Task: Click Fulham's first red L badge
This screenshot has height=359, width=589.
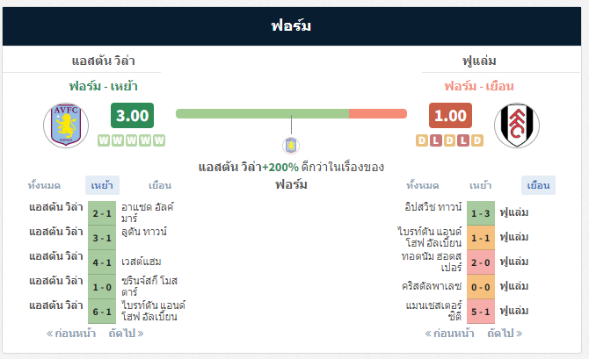Action: (436, 140)
